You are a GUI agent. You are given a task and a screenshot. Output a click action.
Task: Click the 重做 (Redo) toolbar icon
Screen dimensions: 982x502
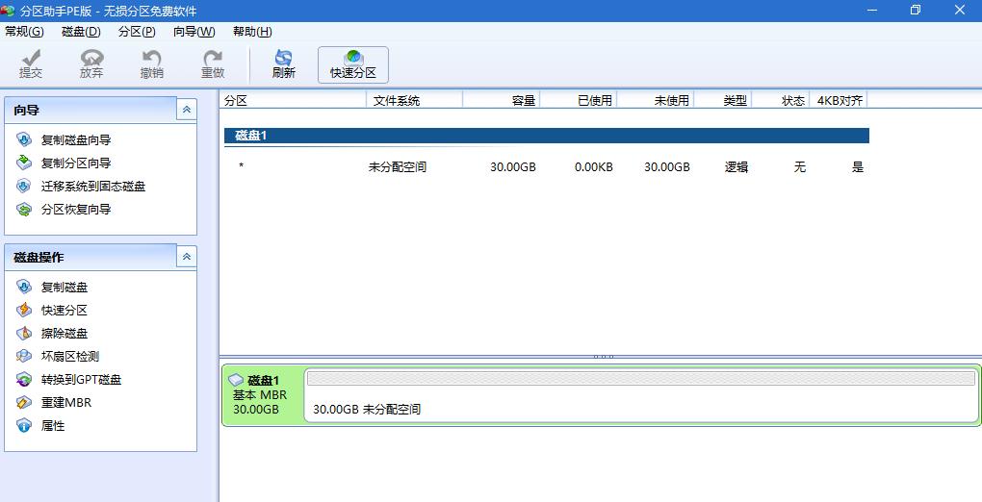pos(212,64)
